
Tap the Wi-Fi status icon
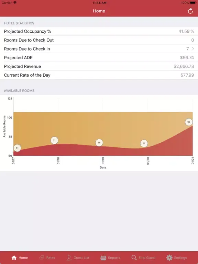point(15,3)
